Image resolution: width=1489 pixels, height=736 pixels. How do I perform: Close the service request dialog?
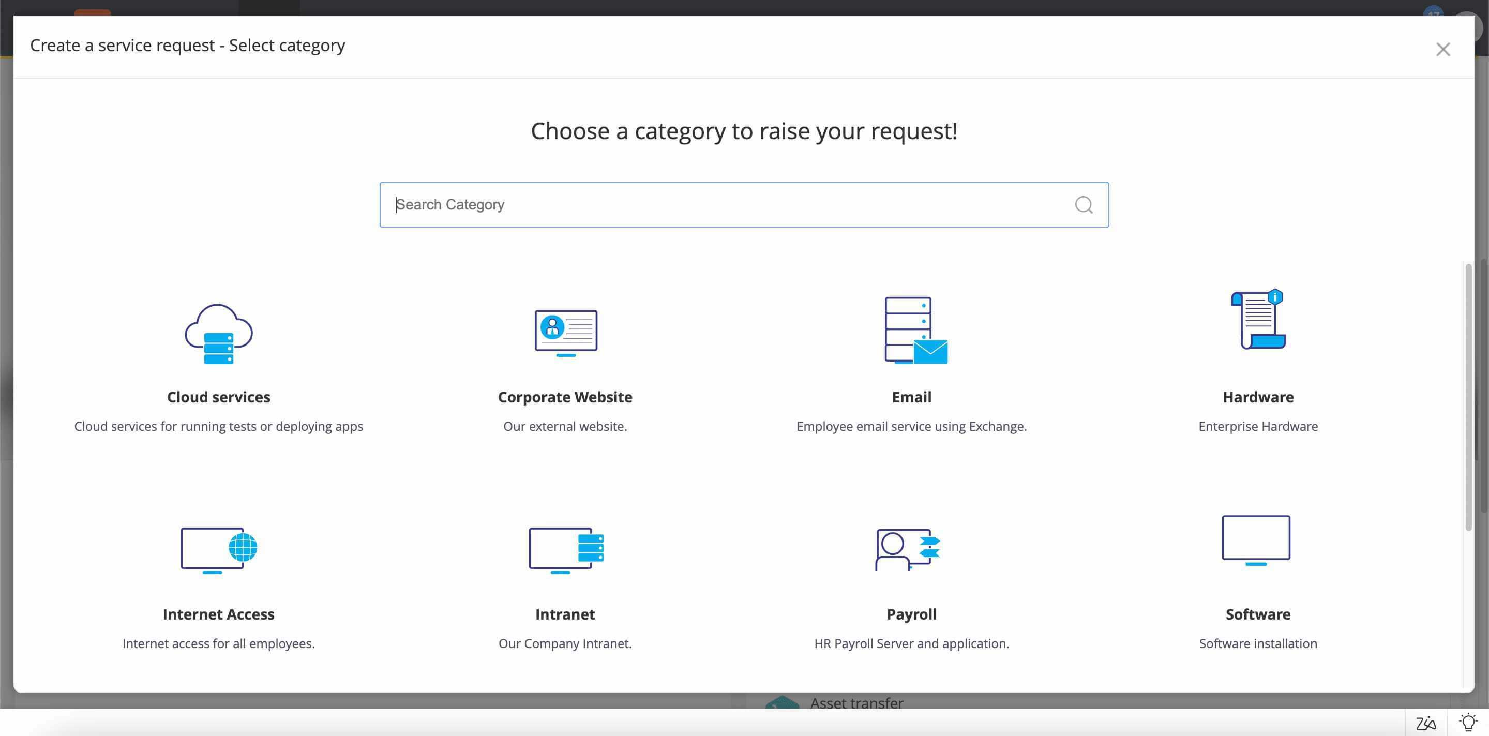point(1443,50)
